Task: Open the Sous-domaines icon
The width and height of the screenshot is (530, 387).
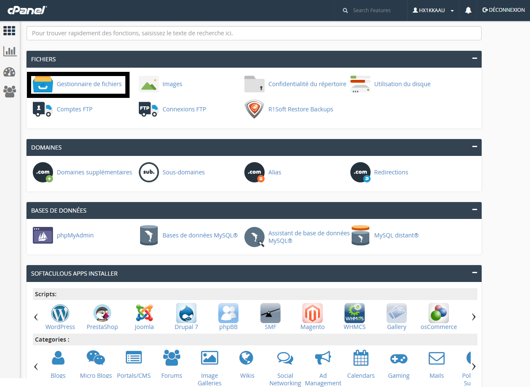Action: 149,172
